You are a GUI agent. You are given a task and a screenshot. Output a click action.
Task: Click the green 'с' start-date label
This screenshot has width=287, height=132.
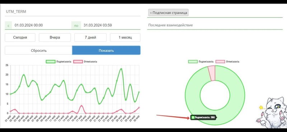[x=8, y=25]
